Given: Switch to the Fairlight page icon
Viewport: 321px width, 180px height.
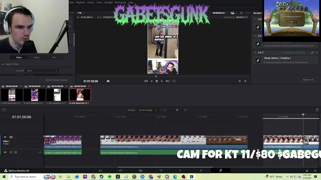Looking at the screenshot, I should point(201,171).
